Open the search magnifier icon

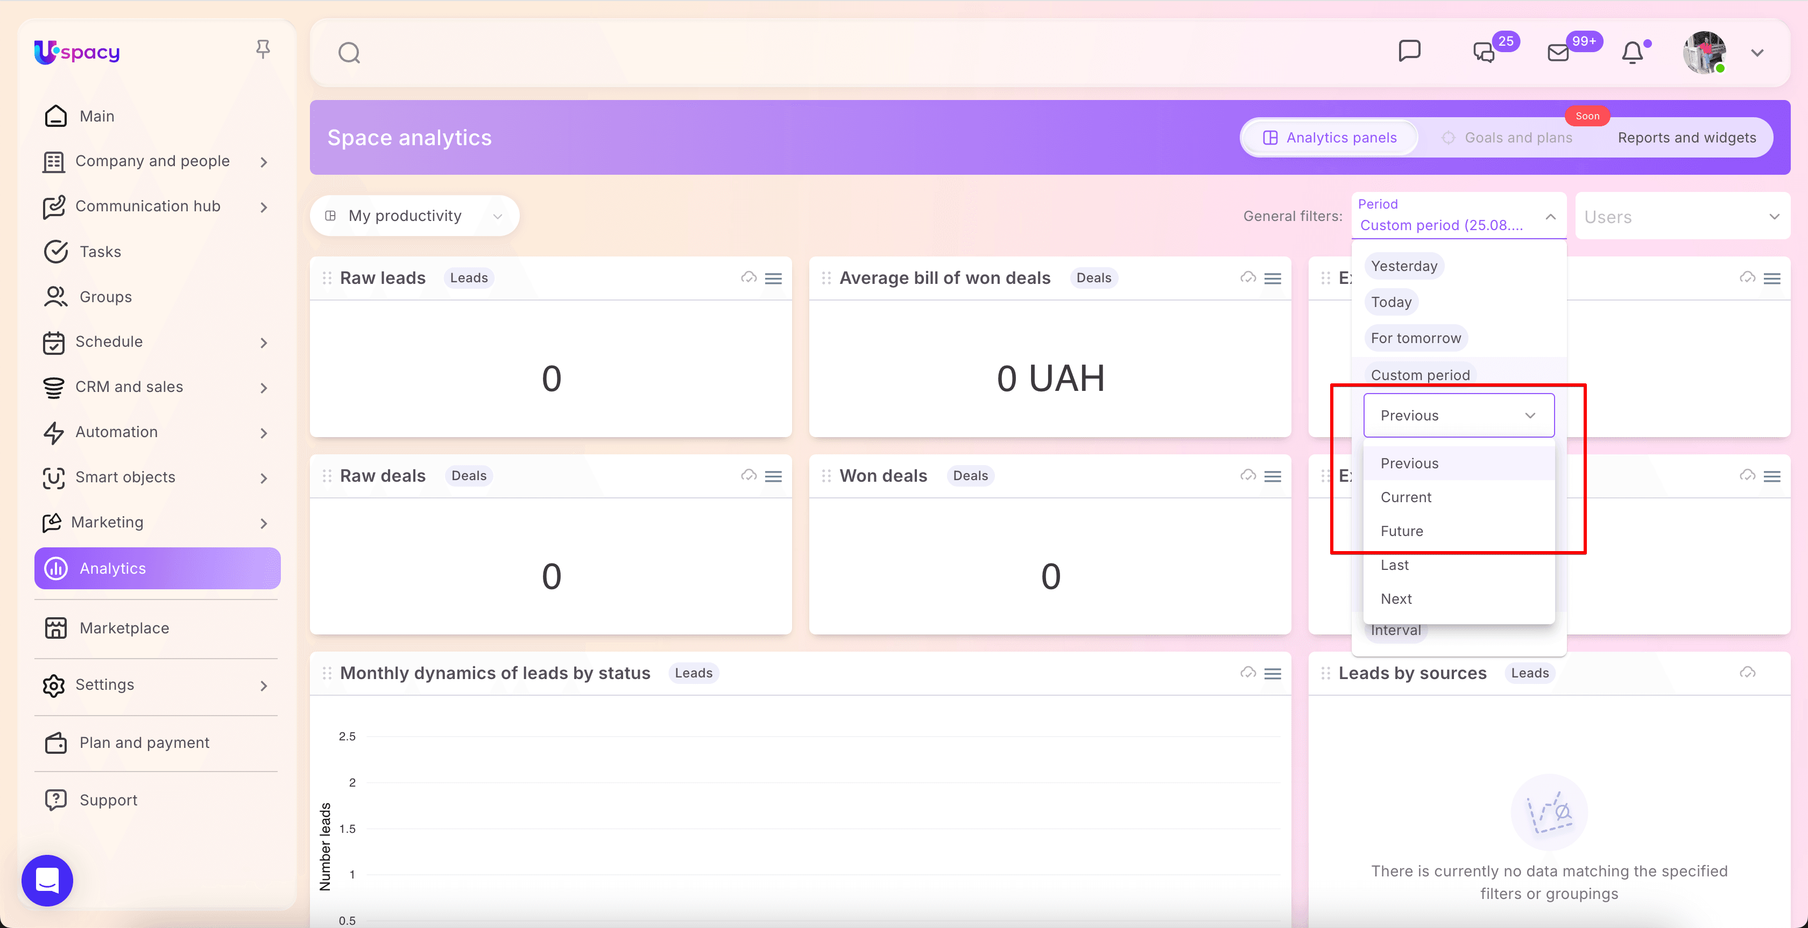click(x=349, y=53)
